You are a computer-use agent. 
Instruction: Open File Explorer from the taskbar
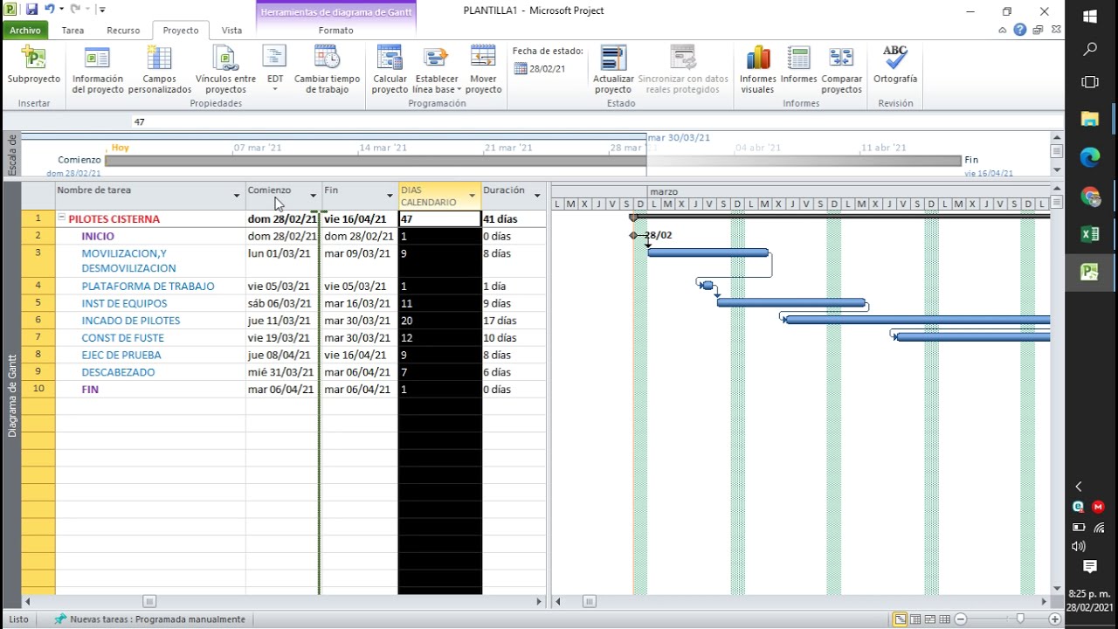[1090, 119]
